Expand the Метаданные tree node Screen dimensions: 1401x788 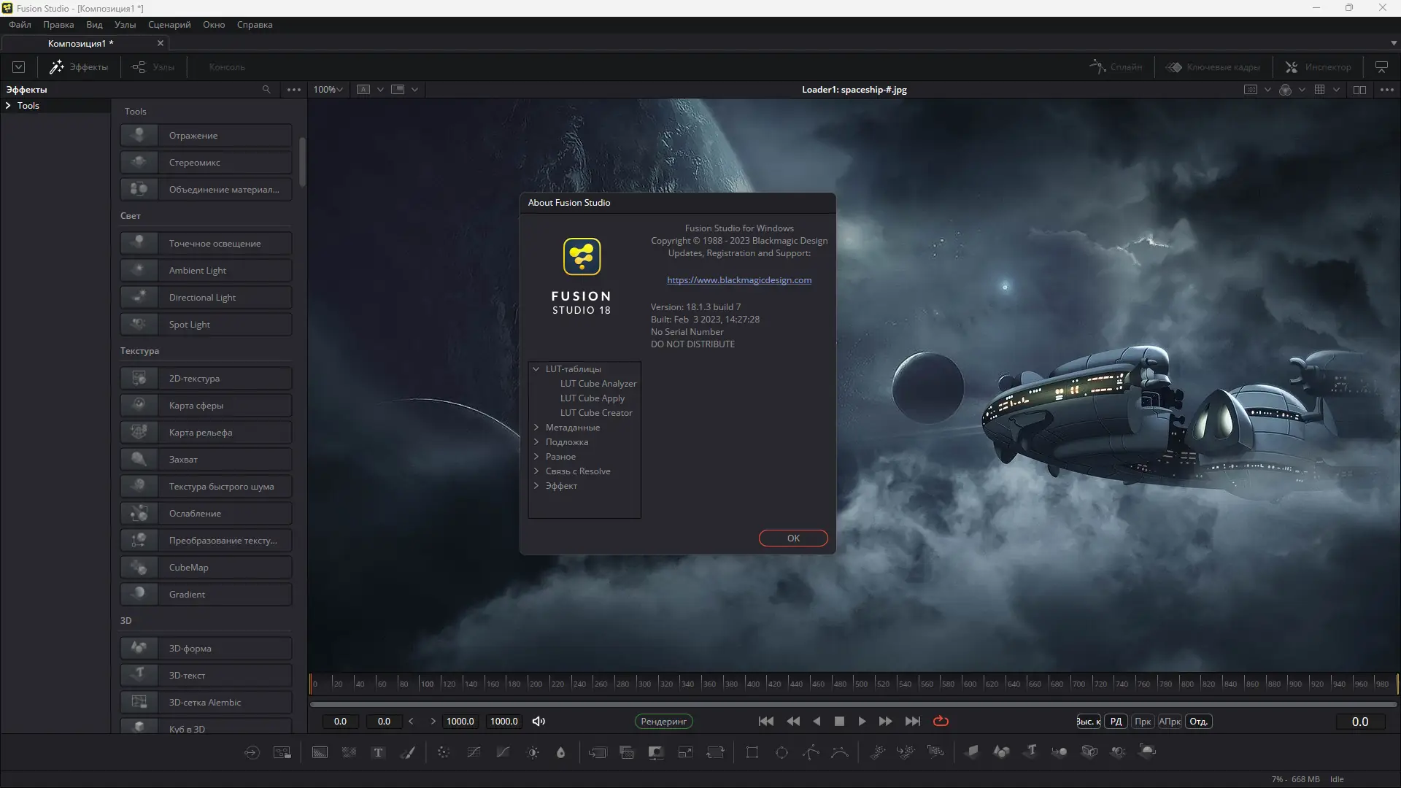click(x=536, y=428)
